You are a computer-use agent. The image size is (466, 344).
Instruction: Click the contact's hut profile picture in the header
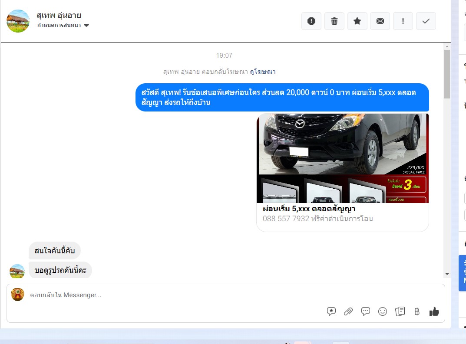pyautogui.click(x=18, y=21)
